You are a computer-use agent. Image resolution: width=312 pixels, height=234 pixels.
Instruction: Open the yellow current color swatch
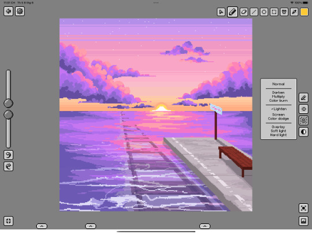click(x=304, y=12)
